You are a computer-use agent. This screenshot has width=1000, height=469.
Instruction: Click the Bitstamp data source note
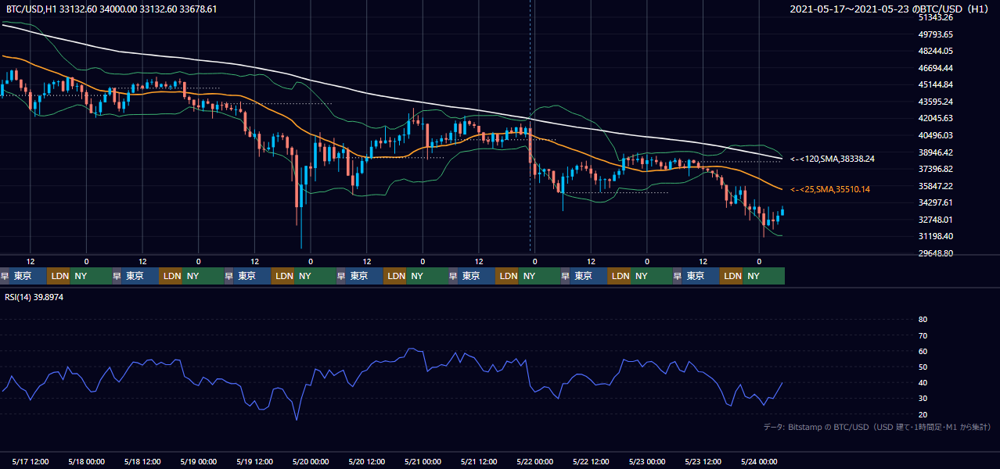(x=877, y=427)
